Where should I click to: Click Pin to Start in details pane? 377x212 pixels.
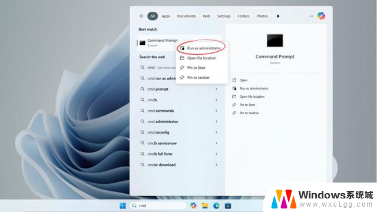pos(247,105)
